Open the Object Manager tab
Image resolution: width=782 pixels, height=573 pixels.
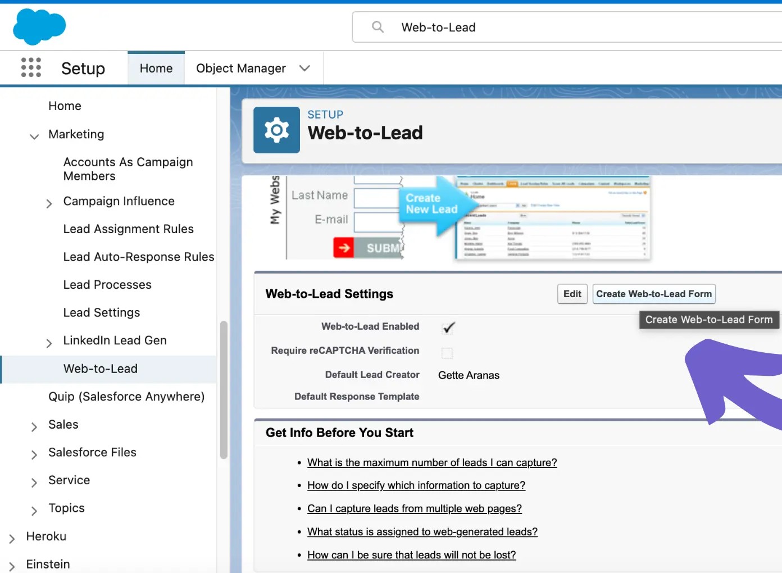click(240, 69)
